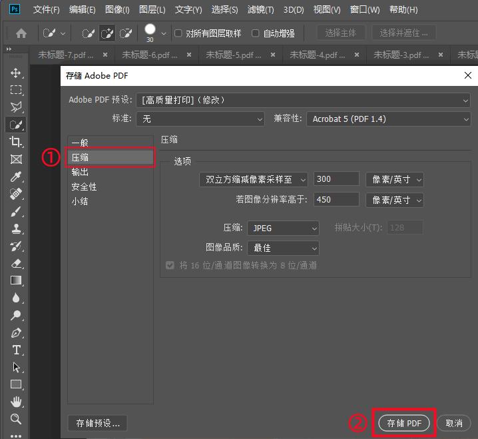Click the 存储预设... button
478x439 pixels.
coord(98,423)
